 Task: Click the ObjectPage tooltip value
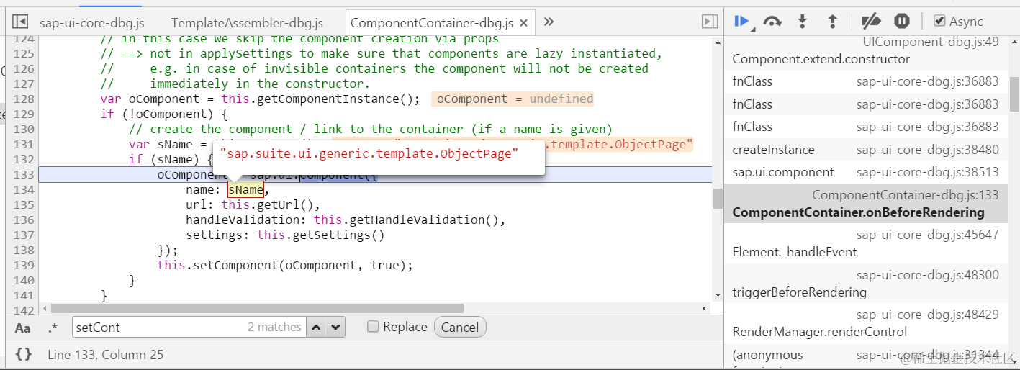369,154
